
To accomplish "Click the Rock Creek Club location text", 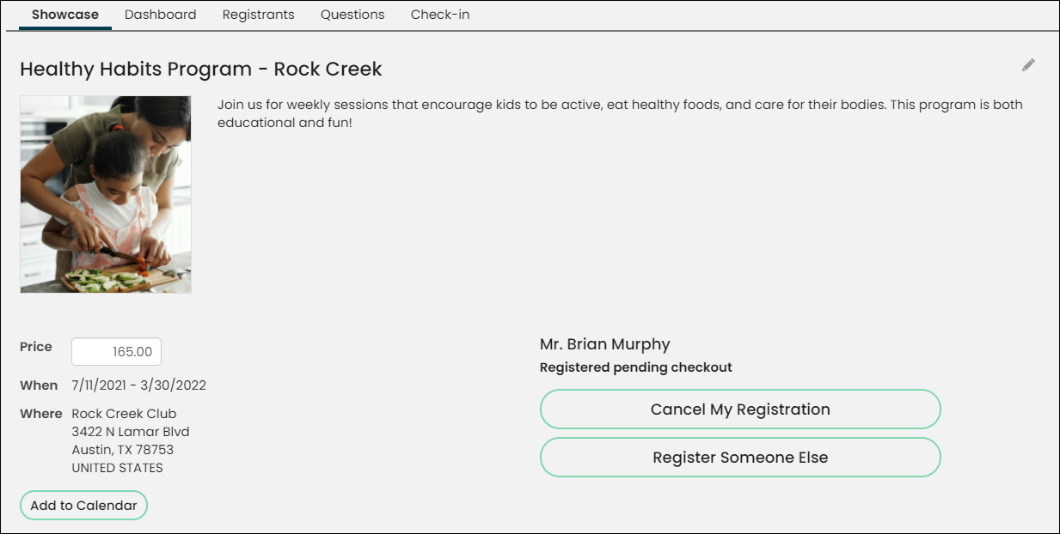I will (x=124, y=414).
